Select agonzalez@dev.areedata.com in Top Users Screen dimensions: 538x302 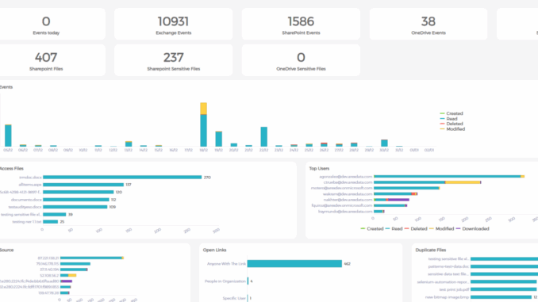pos(345,177)
